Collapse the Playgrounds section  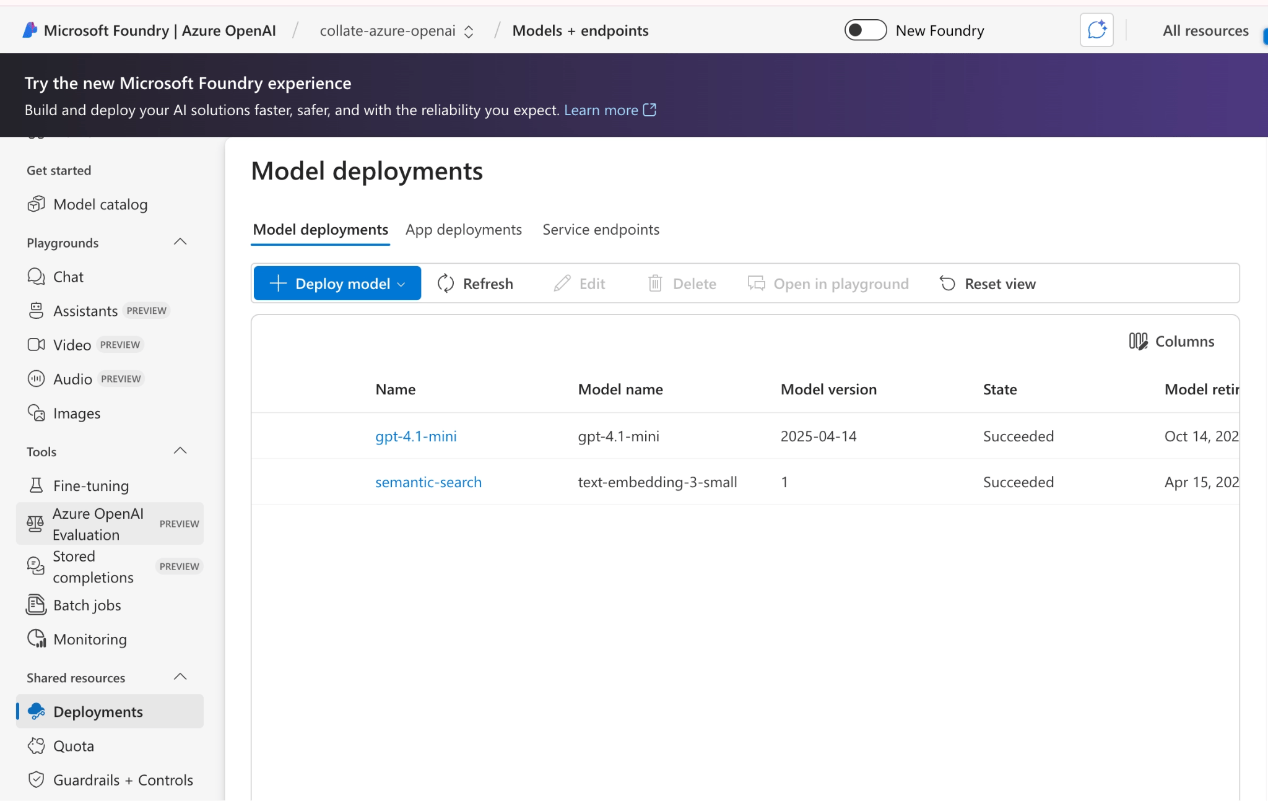click(180, 242)
